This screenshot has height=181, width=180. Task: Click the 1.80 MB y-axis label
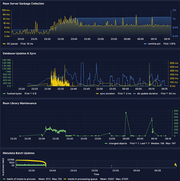tap(6, 60)
